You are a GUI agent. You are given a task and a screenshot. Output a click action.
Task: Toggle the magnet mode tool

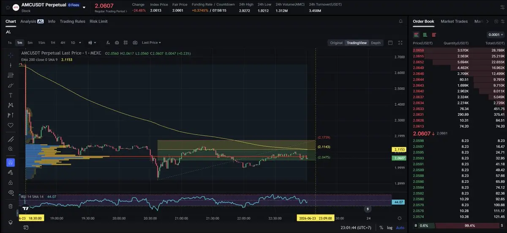(x=11, y=162)
